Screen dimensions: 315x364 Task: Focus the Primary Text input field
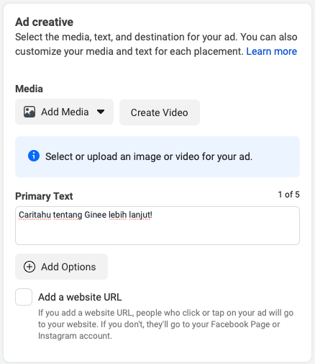coord(157,226)
